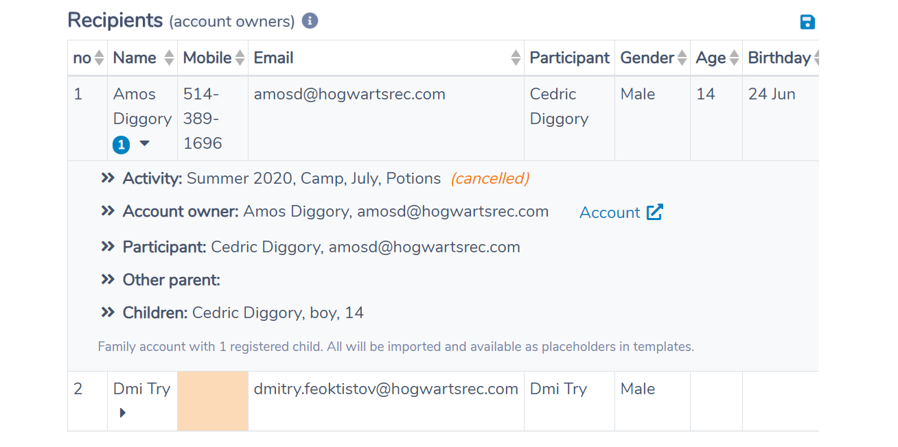898x447 pixels.
Task: Click the Participant column header
Action: [x=570, y=58]
